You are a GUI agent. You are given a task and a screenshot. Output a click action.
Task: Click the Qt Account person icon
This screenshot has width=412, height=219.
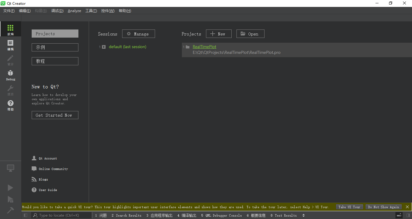[x=34, y=158]
